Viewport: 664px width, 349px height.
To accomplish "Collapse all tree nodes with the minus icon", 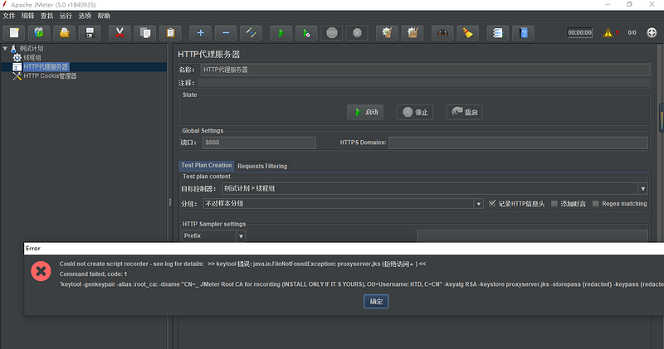I will pos(226,32).
